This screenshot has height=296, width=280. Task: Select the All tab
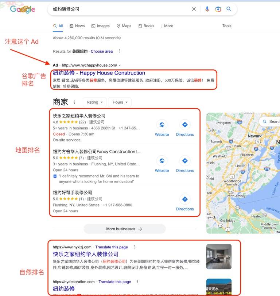tap(58, 26)
